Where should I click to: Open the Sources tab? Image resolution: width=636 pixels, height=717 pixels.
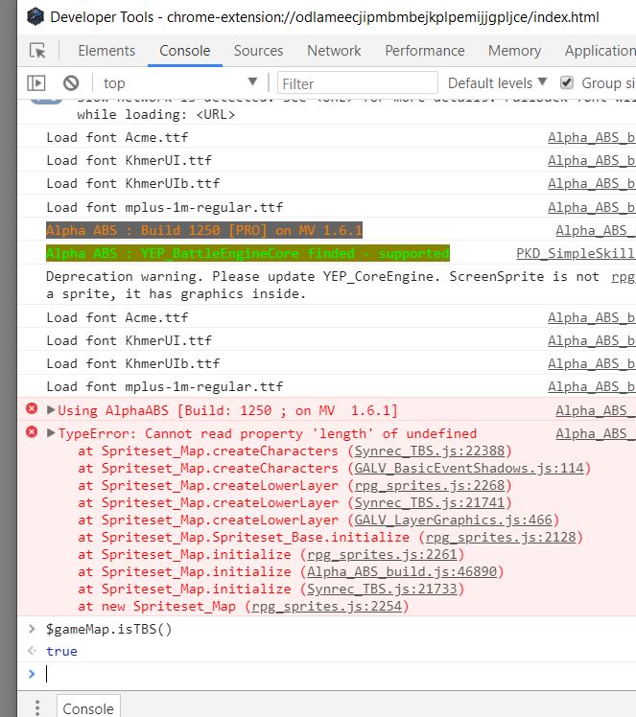tap(258, 51)
